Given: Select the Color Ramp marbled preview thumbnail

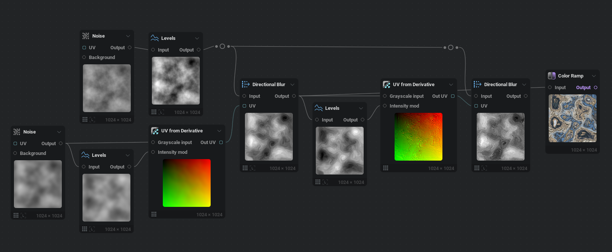Looking at the screenshot, I should pos(572,118).
